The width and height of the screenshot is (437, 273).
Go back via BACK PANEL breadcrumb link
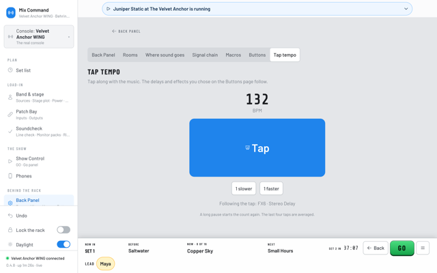point(126,31)
